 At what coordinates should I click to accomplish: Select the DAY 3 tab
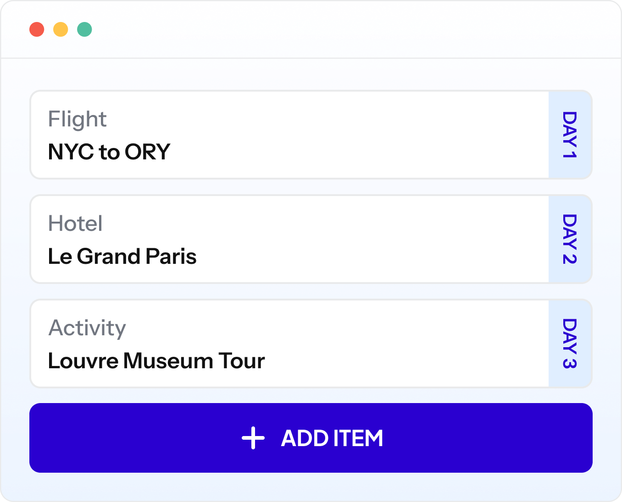(x=570, y=344)
